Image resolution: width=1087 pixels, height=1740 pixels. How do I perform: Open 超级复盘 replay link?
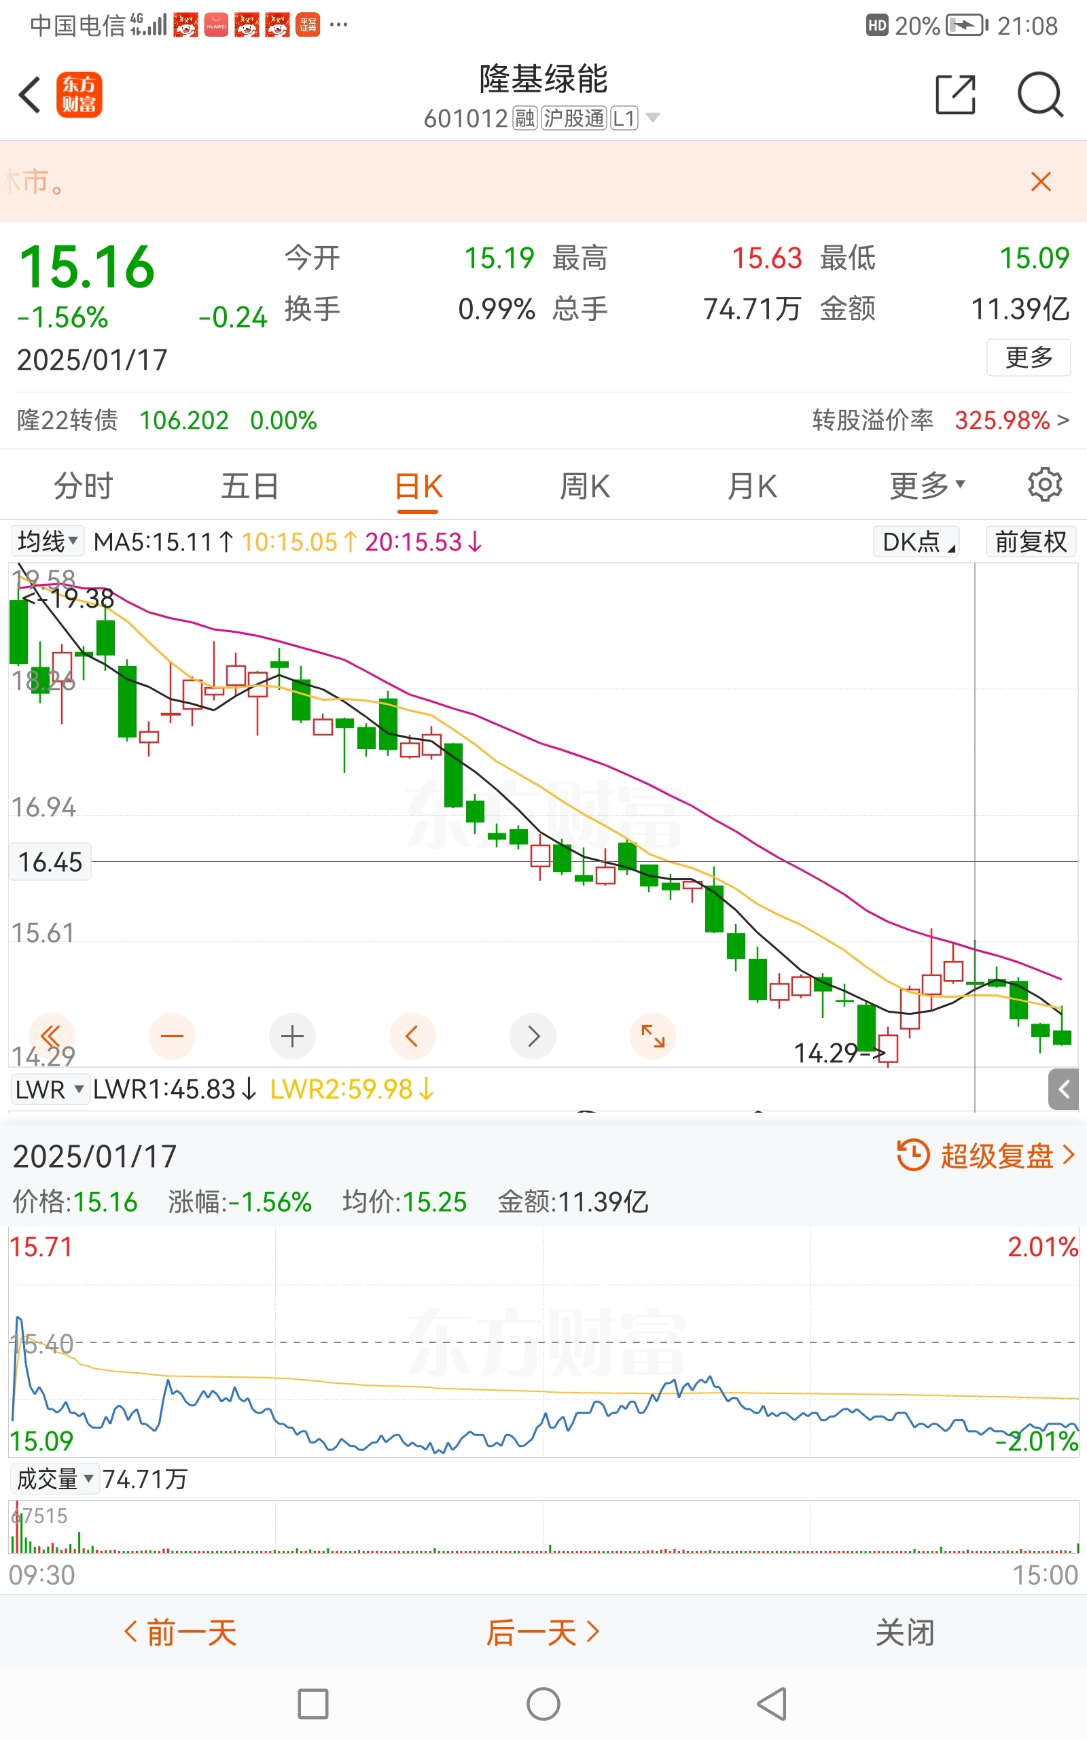coord(986,1156)
